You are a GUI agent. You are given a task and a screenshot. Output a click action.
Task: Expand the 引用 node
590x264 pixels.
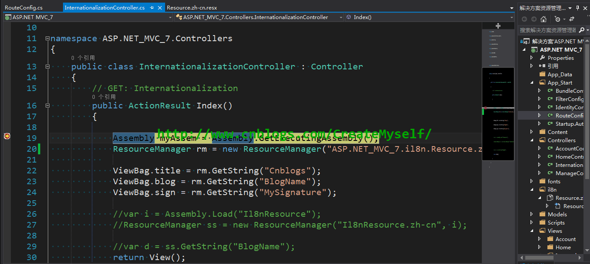tap(531, 66)
